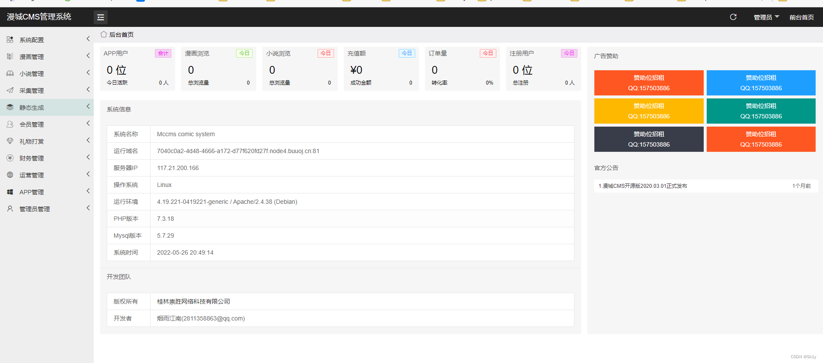Open the 系统配置 menu item
Image resolution: width=823 pixels, height=363 pixels.
pos(47,39)
